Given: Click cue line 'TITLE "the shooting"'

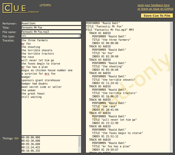Looking at the screenshot, I should pos(107,67).
